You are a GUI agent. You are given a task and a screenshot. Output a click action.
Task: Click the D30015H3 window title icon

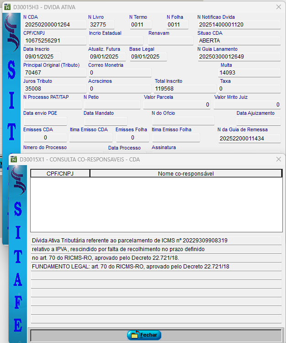point(7,7)
